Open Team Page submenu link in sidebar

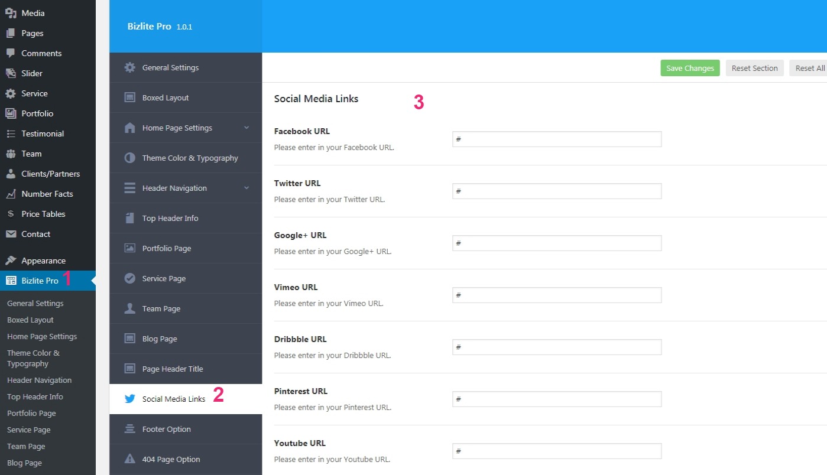(x=26, y=446)
